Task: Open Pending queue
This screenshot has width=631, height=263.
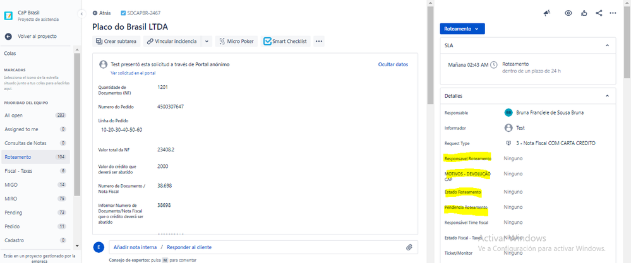Action: [35, 213]
